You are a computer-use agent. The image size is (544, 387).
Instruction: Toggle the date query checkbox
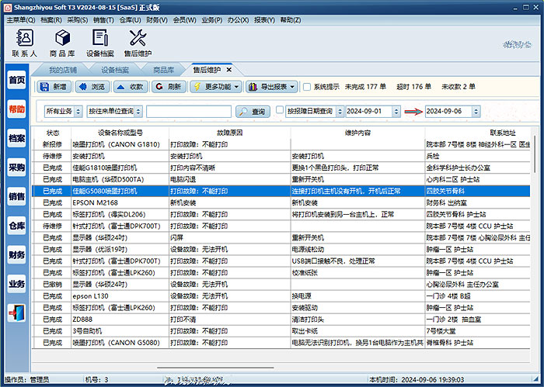280,110
